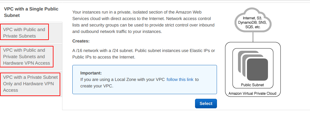
Task: Click the 'create your VPC.' text in the info box
Action: pyautogui.click(x=97, y=86)
